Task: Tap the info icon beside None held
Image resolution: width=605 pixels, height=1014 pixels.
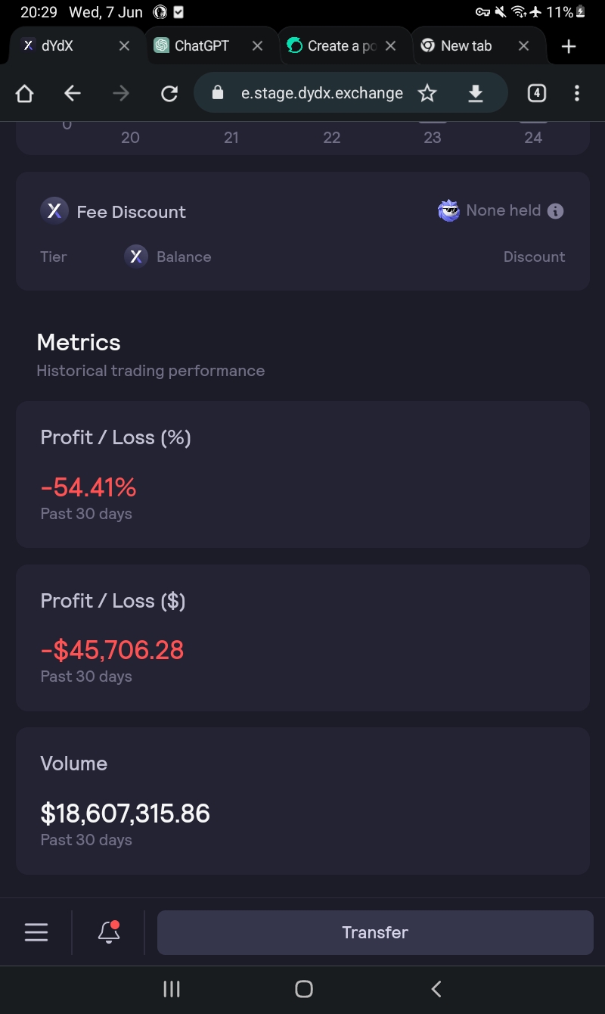Action: point(555,211)
